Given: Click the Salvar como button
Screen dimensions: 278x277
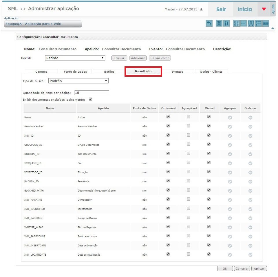Looking at the screenshot, I should 160,58.
